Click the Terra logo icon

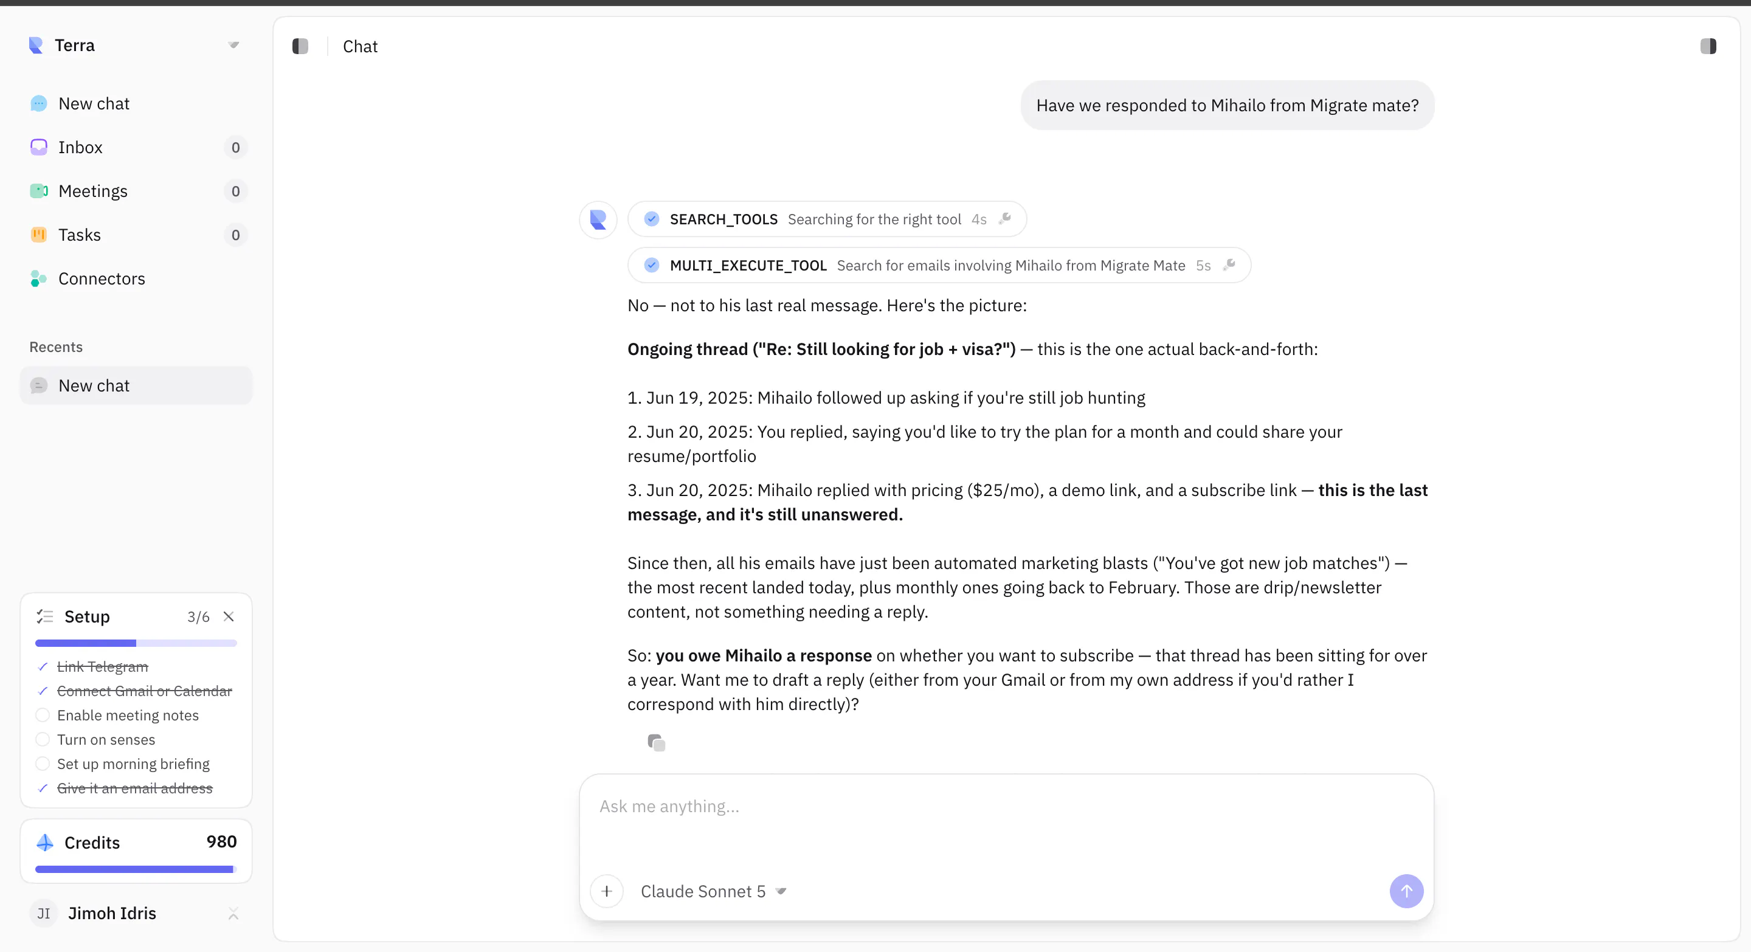click(36, 46)
